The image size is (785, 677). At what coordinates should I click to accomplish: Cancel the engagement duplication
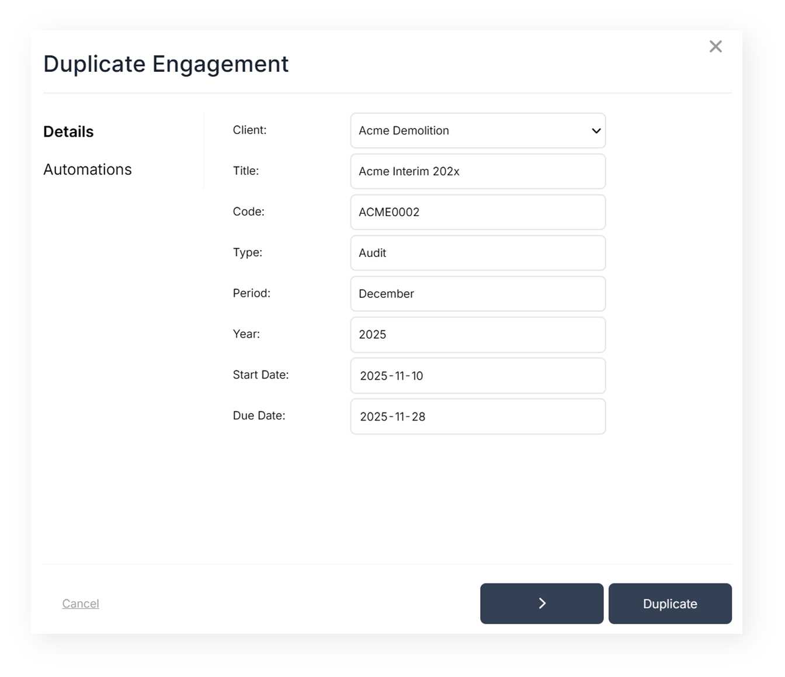[81, 603]
